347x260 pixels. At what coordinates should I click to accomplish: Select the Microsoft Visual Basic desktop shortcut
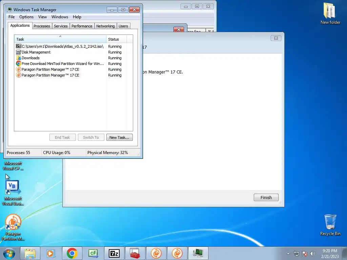(x=13, y=193)
